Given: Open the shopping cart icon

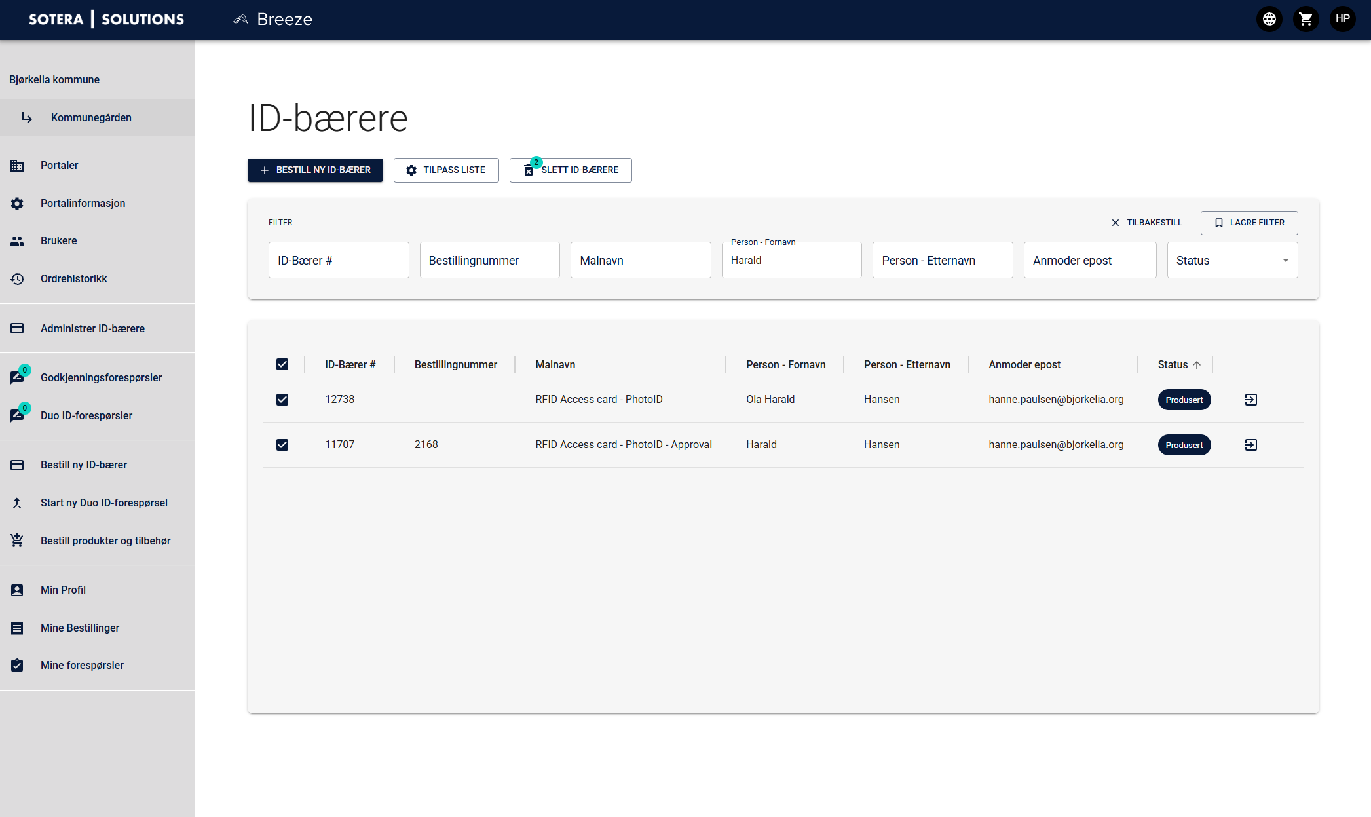Looking at the screenshot, I should [x=1305, y=19].
